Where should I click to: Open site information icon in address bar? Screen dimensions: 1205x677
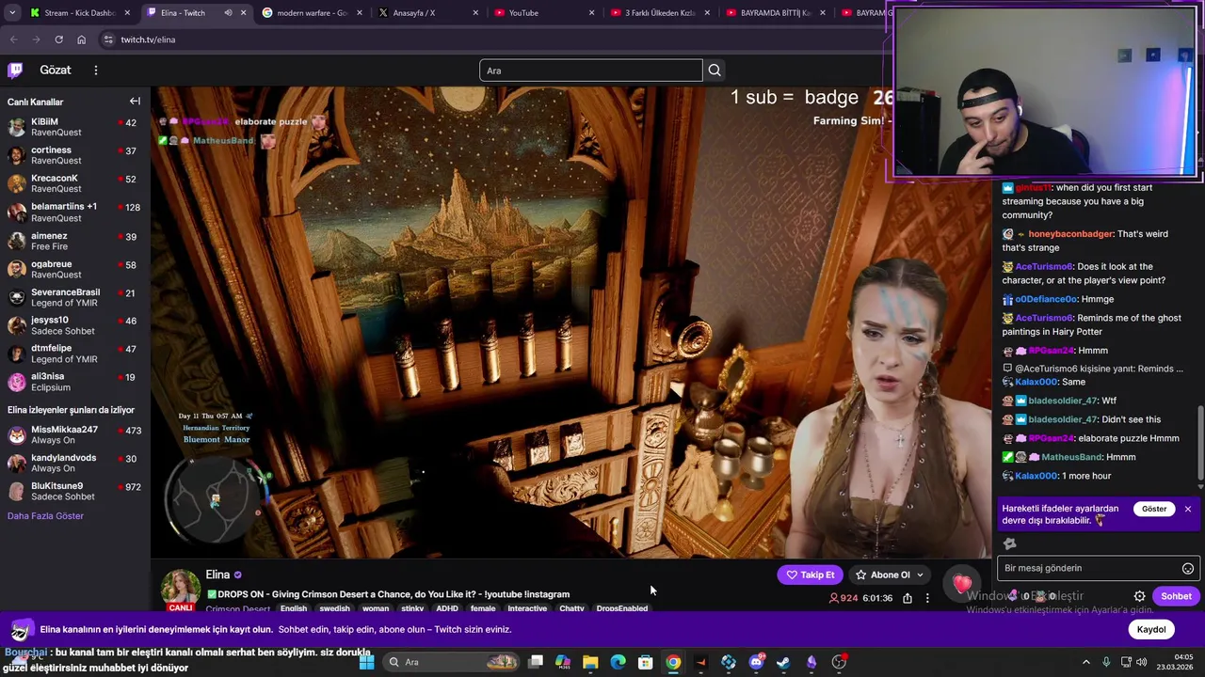[108, 39]
